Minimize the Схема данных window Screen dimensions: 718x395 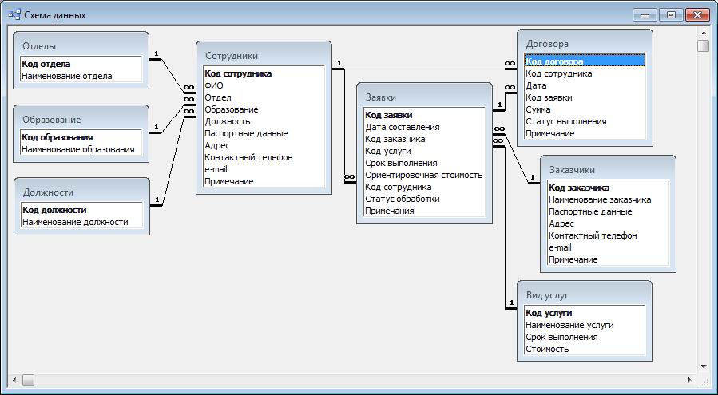[644, 14]
